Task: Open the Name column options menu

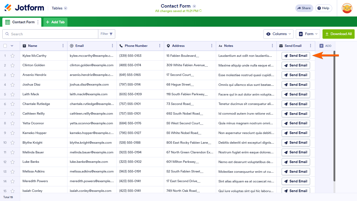Action: coord(63,46)
